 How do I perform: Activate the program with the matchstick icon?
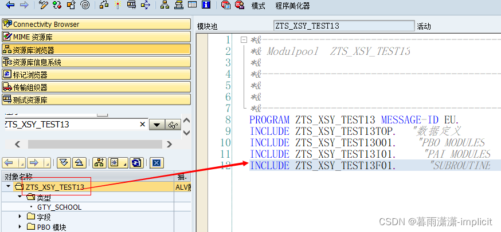(118, 5)
